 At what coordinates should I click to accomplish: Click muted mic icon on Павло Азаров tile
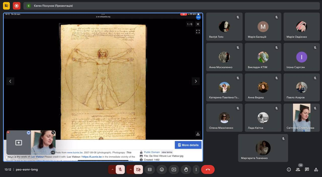point(315,78)
